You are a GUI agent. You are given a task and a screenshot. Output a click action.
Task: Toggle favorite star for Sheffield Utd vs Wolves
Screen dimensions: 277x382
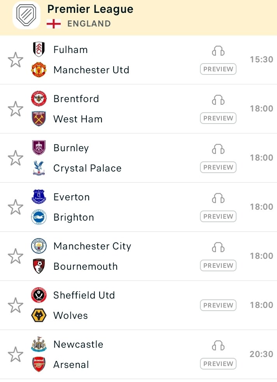point(16,305)
